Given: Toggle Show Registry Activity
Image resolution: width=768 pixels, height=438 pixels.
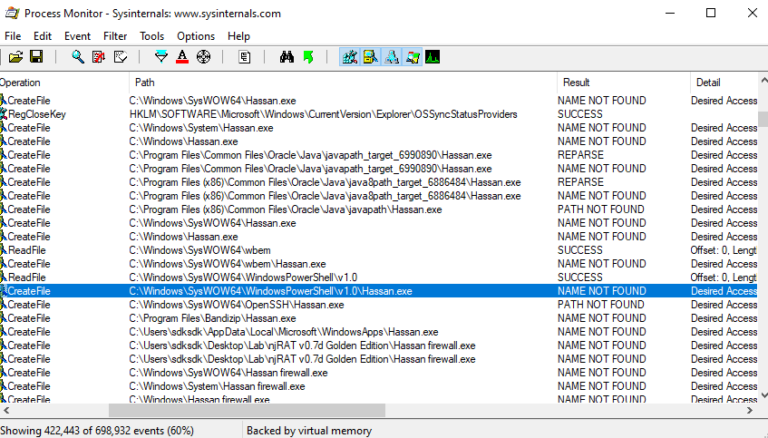Looking at the screenshot, I should pyautogui.click(x=349, y=57).
